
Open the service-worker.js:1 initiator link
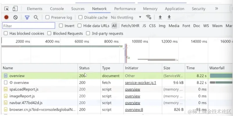(140, 83)
